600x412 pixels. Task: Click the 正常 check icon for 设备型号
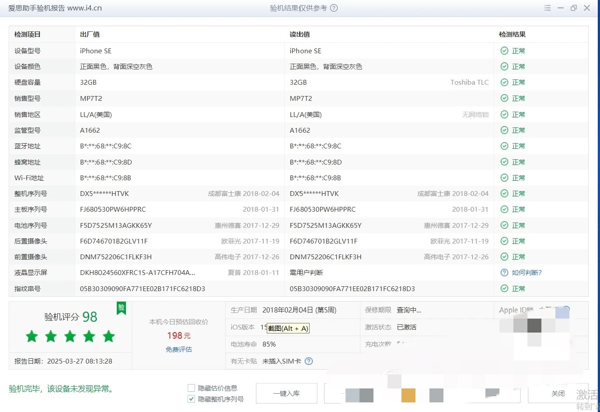tap(504, 51)
